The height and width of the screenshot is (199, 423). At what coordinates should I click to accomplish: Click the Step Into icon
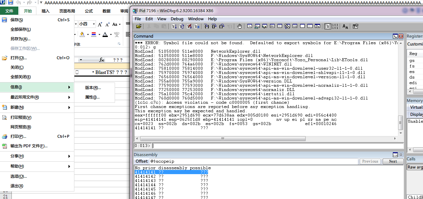[207, 26]
